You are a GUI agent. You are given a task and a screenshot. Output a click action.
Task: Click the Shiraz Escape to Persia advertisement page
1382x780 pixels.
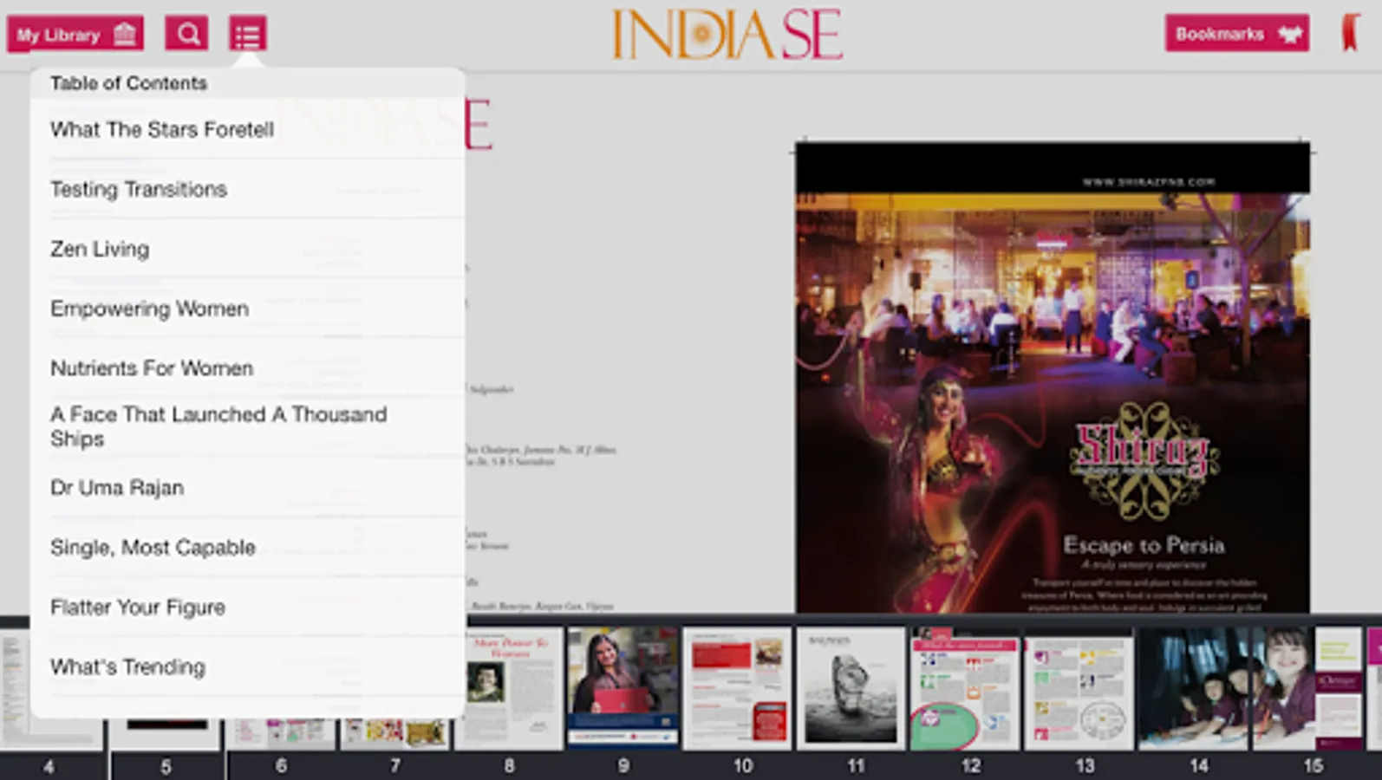click(1053, 378)
